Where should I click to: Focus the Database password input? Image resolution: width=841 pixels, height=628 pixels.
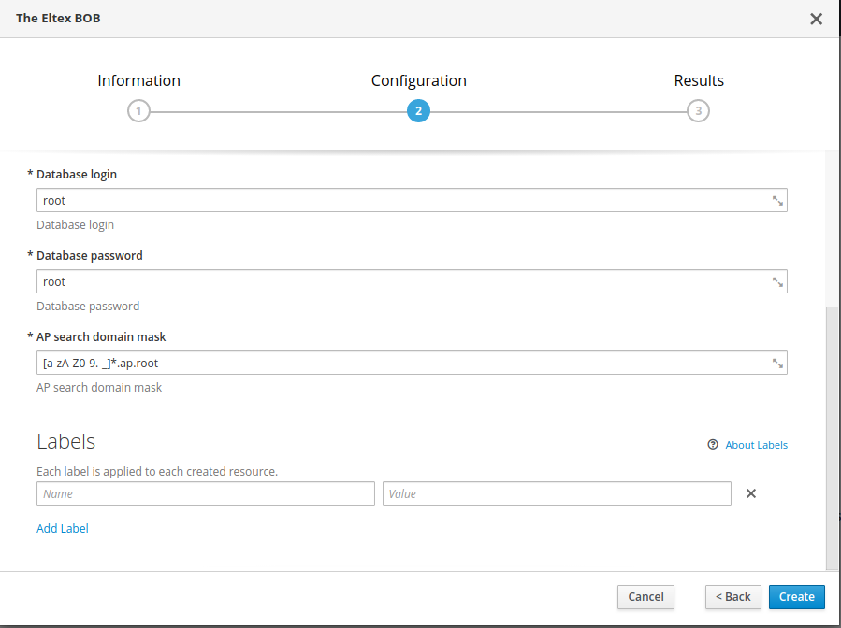coord(402,281)
